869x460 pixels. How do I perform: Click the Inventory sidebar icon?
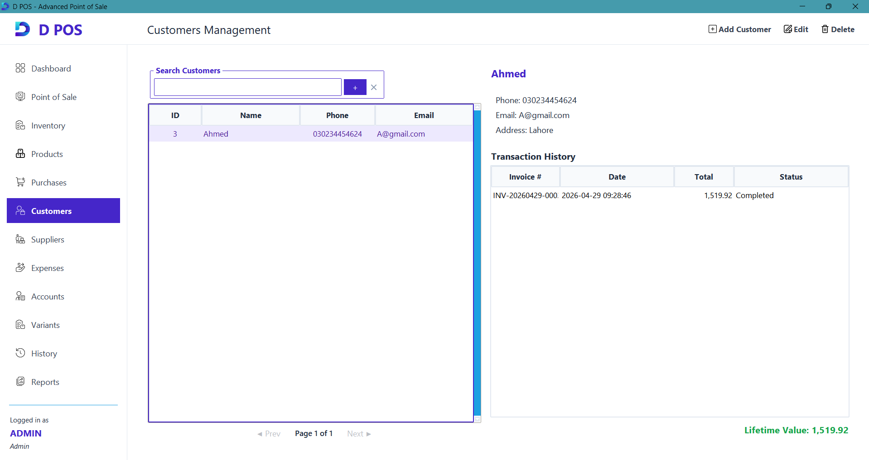tap(20, 125)
